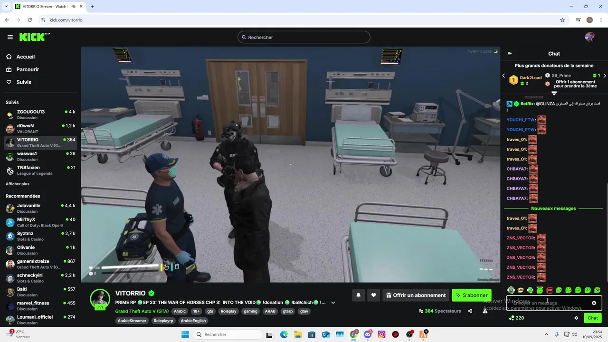Jump to Nouveaux messages in chat
Viewport: 608px width, 342px height.
click(553, 209)
